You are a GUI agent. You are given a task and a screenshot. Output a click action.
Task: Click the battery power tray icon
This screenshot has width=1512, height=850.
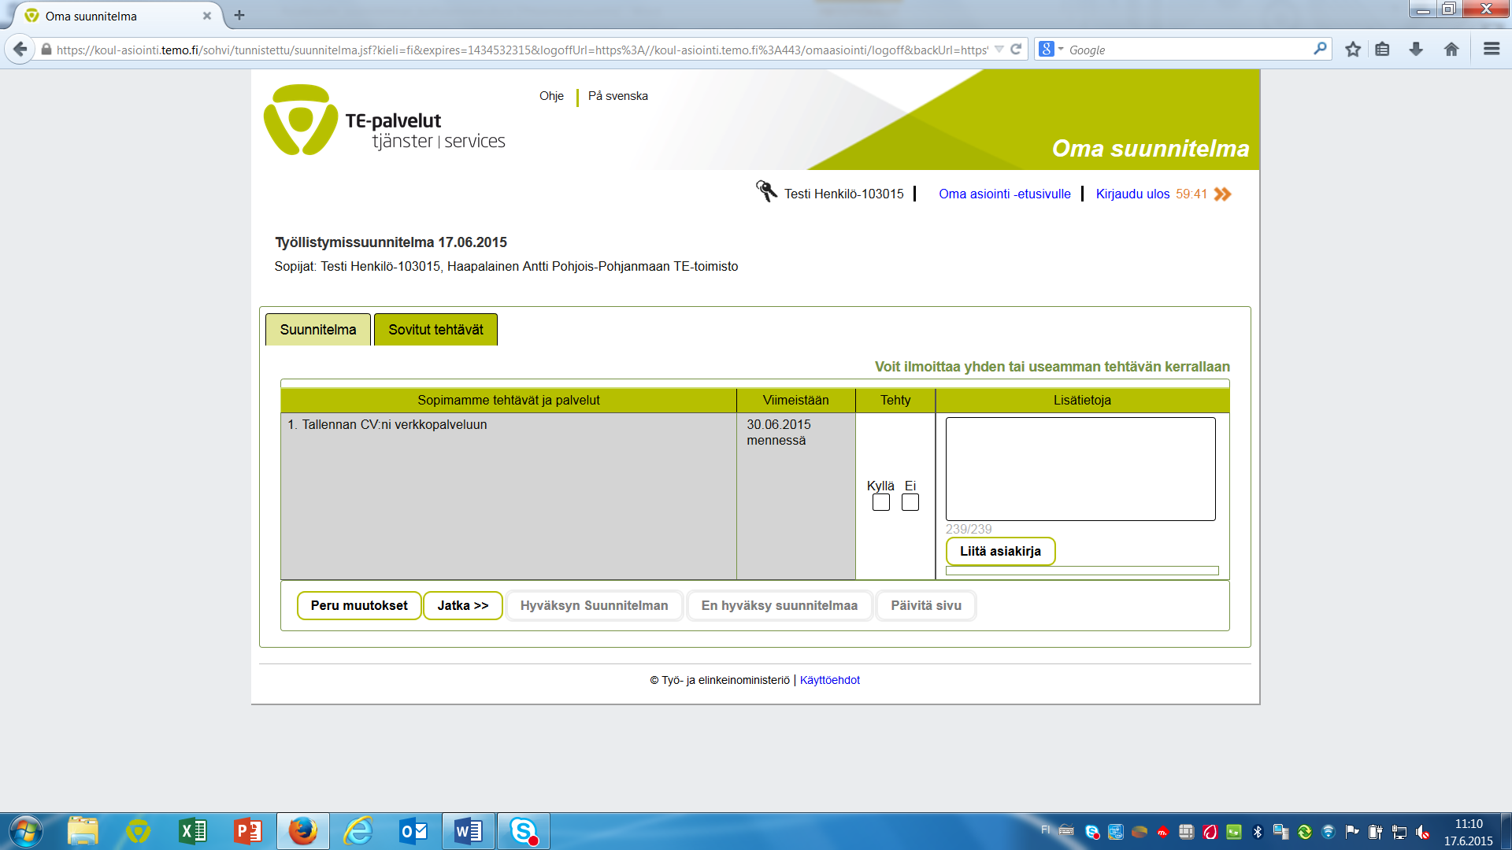[1375, 832]
